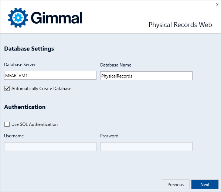Close the installer with the X button
The height and width of the screenshot is (192, 221).
(x=217, y=5)
